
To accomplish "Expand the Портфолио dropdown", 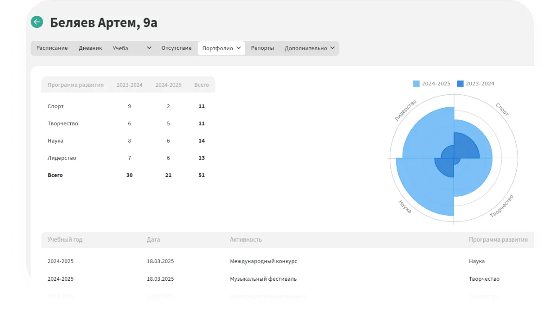I will tap(221, 48).
